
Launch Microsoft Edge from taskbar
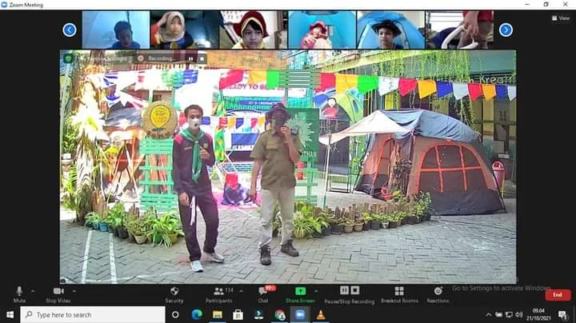pos(197,314)
